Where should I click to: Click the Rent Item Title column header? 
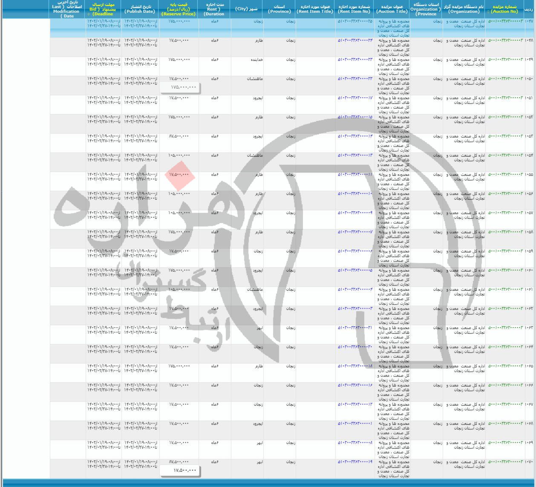pos(315,9)
